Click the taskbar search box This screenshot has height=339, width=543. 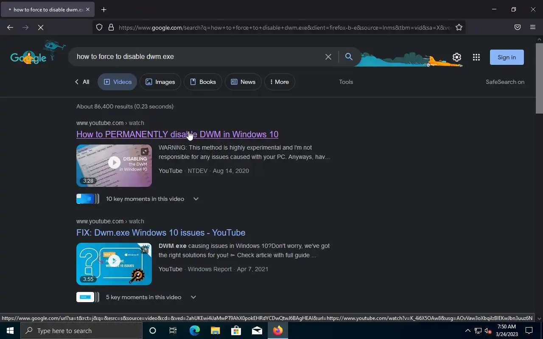click(81, 331)
